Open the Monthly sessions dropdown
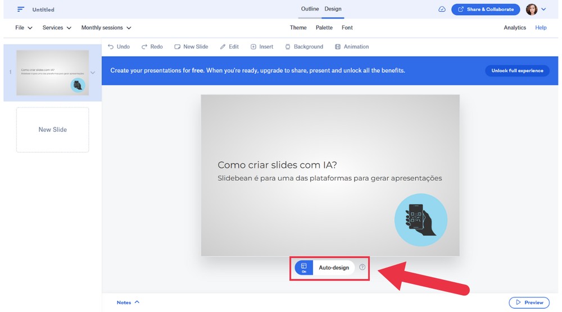The width and height of the screenshot is (562, 312). 106,27
